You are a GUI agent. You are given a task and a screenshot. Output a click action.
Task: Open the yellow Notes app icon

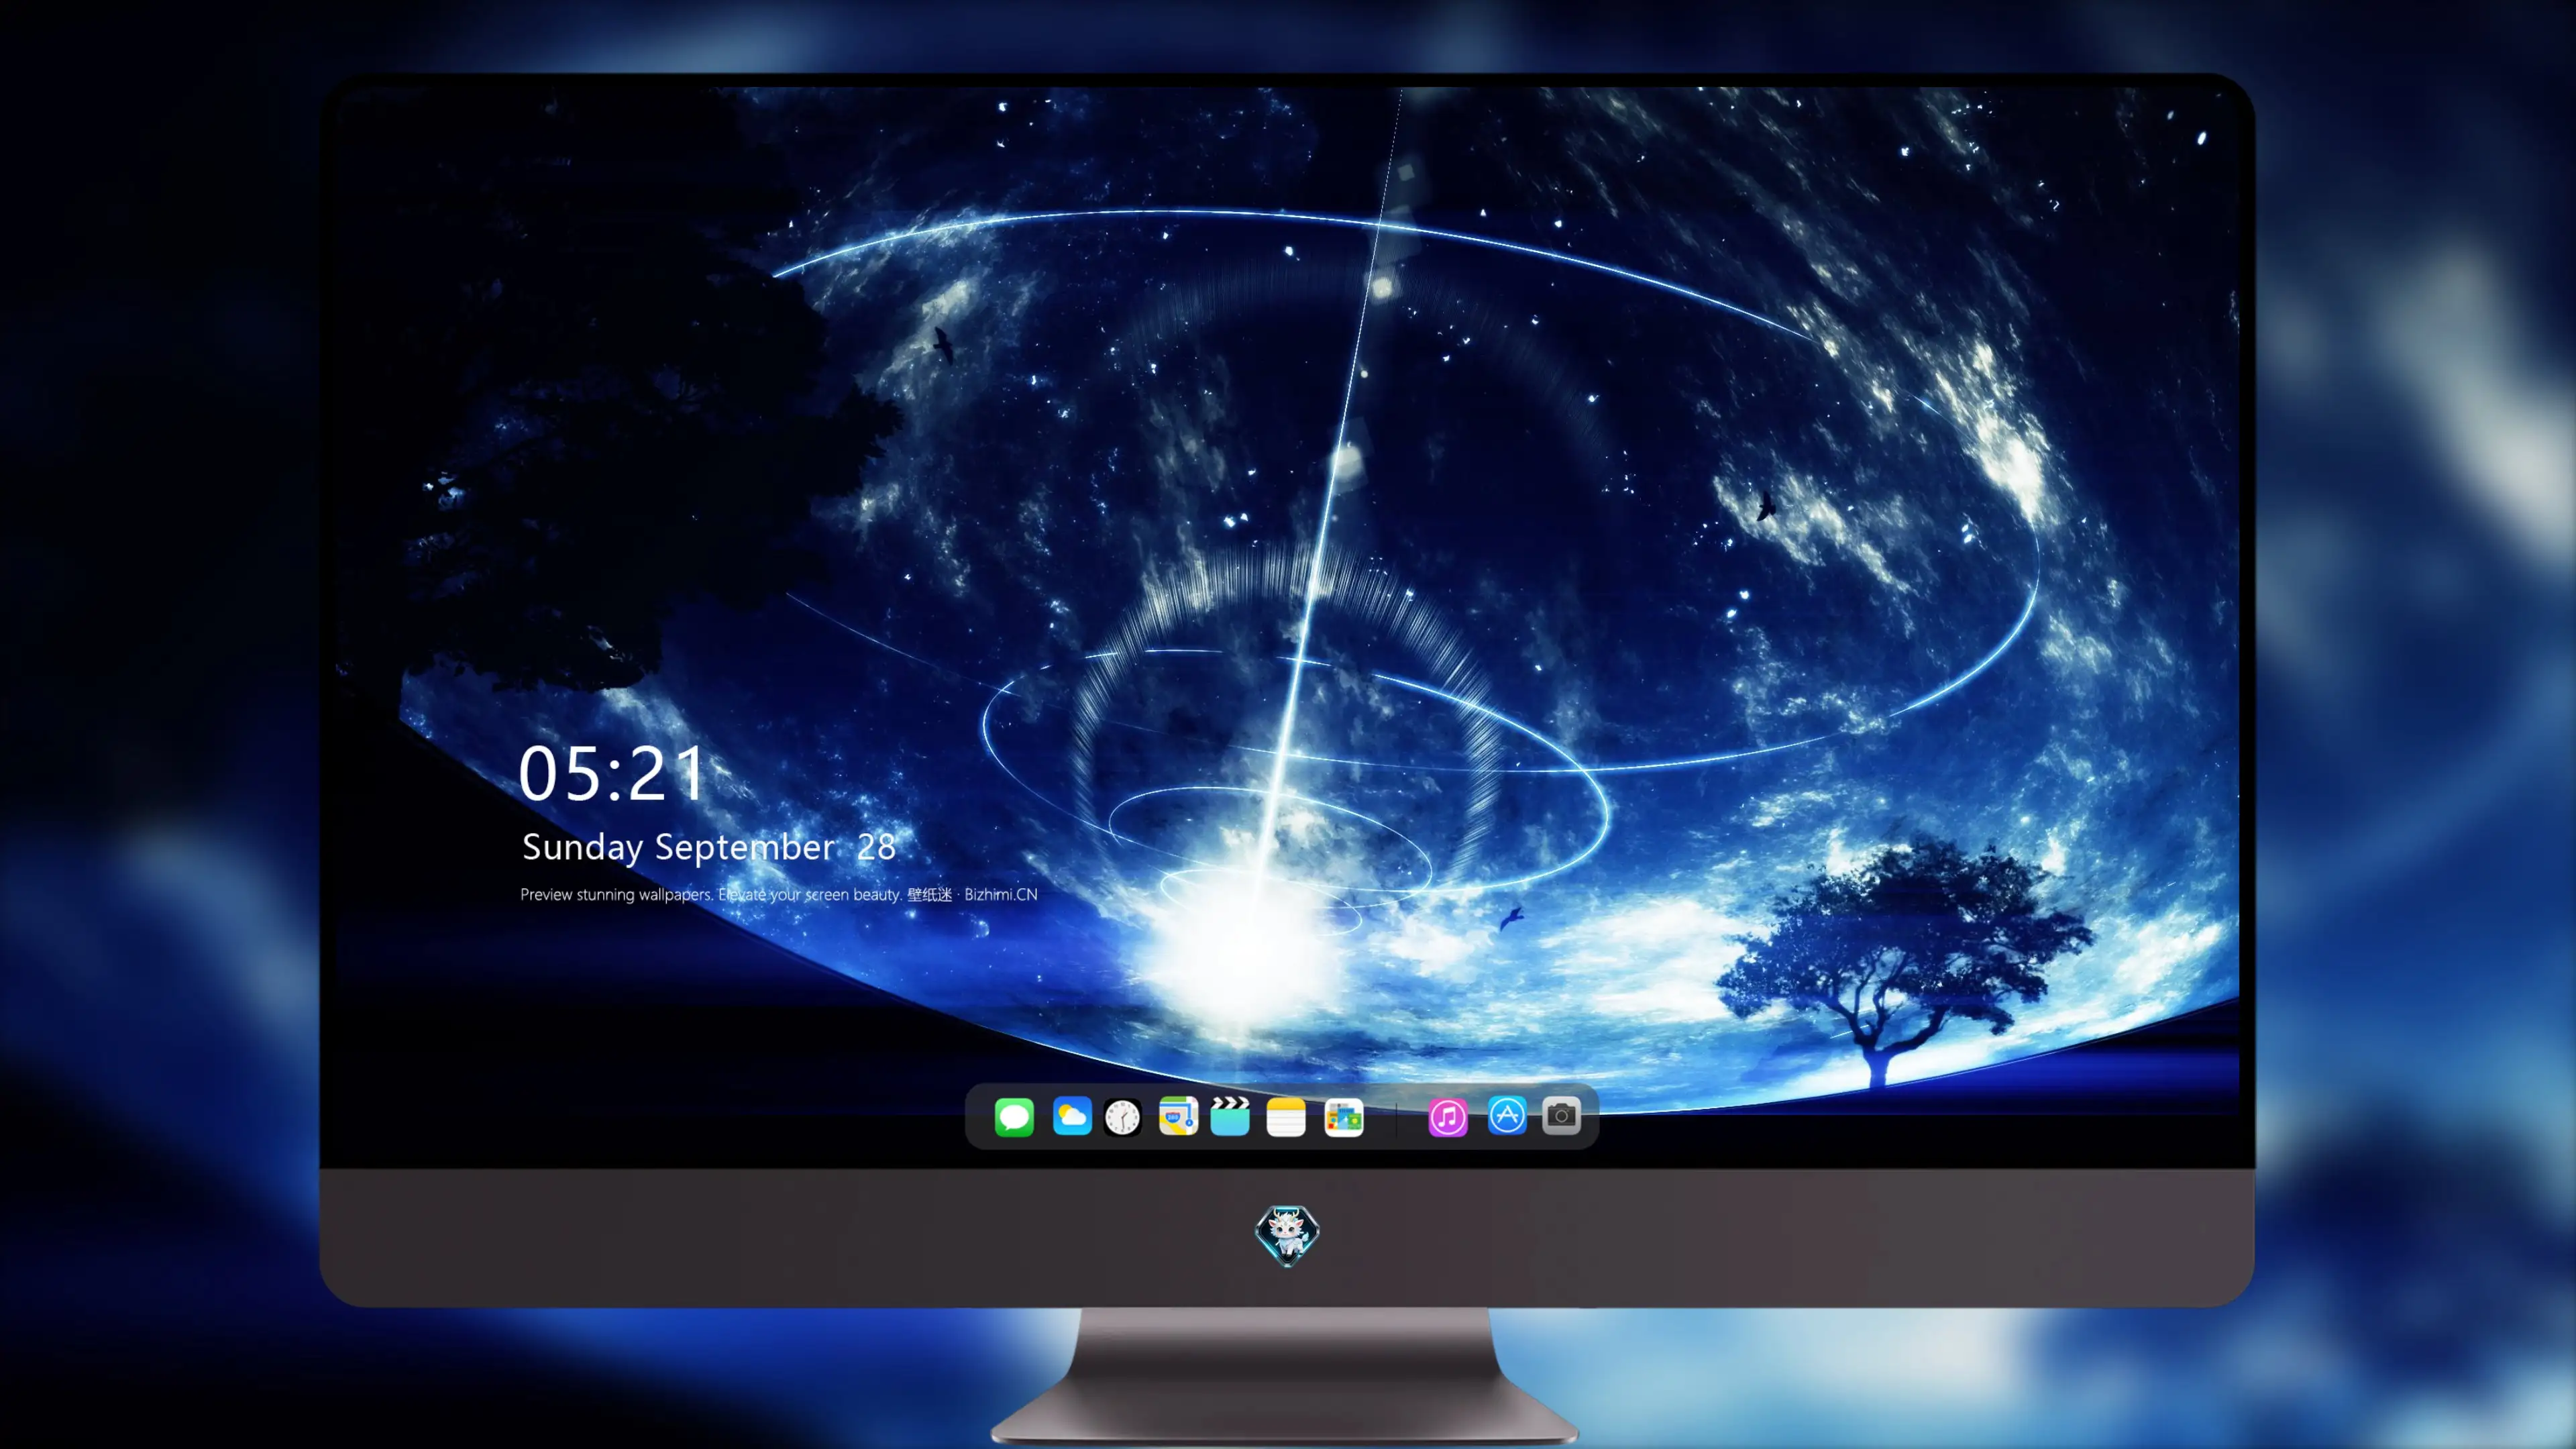(x=1286, y=1117)
